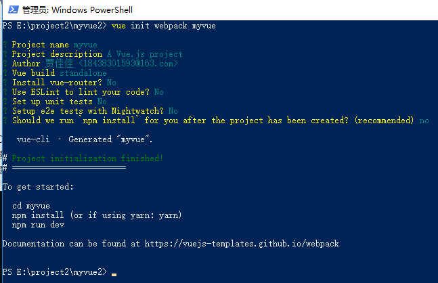Click the 'A Vue.js project' description answer
This screenshot has width=438, height=283.
click(x=144, y=54)
